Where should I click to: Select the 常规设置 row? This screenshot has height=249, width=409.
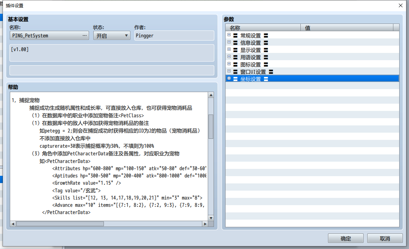click(312, 35)
